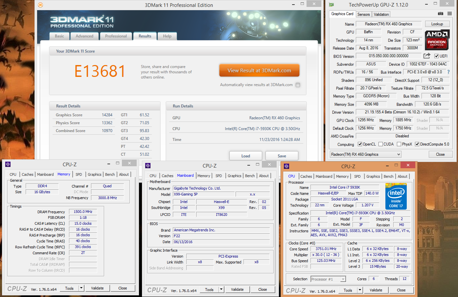458x297 pixels.
Task: Open Tools dropdown arrow in CPU-Z Mainboard window
Action: pos(221,289)
